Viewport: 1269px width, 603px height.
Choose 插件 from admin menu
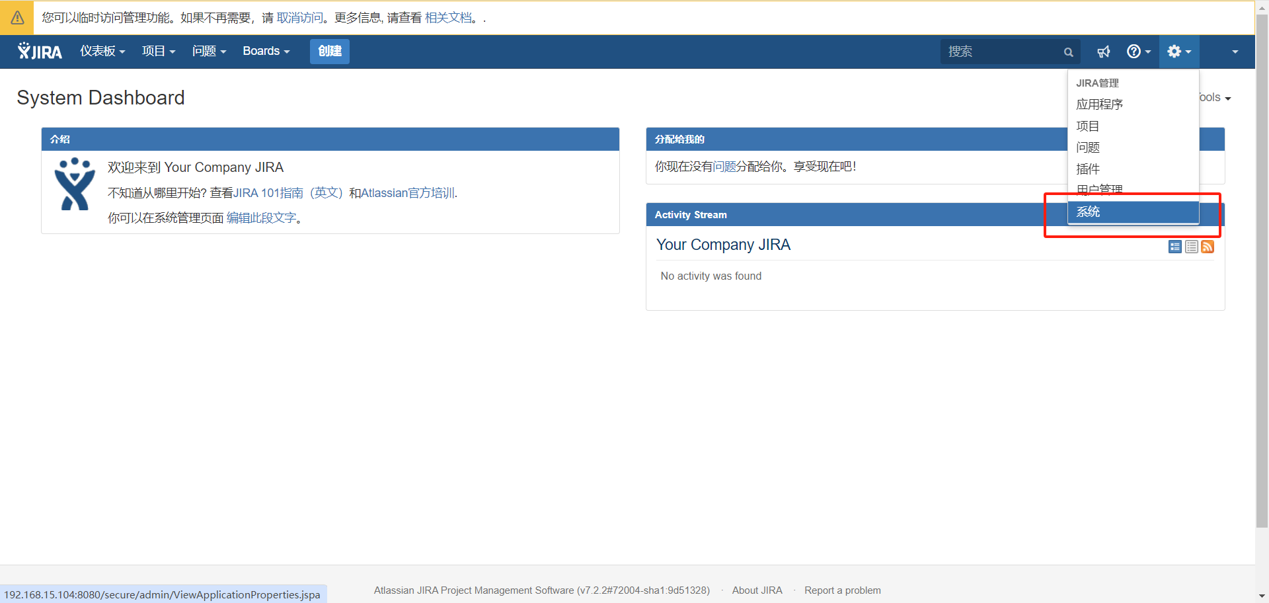(1133, 169)
